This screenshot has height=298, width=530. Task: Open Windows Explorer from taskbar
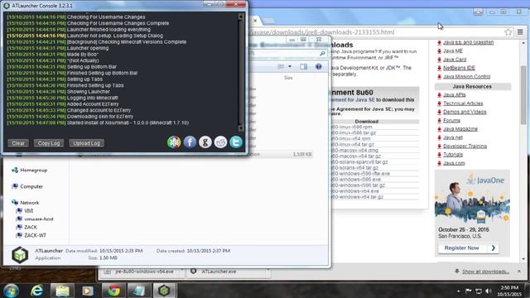(x=63, y=291)
